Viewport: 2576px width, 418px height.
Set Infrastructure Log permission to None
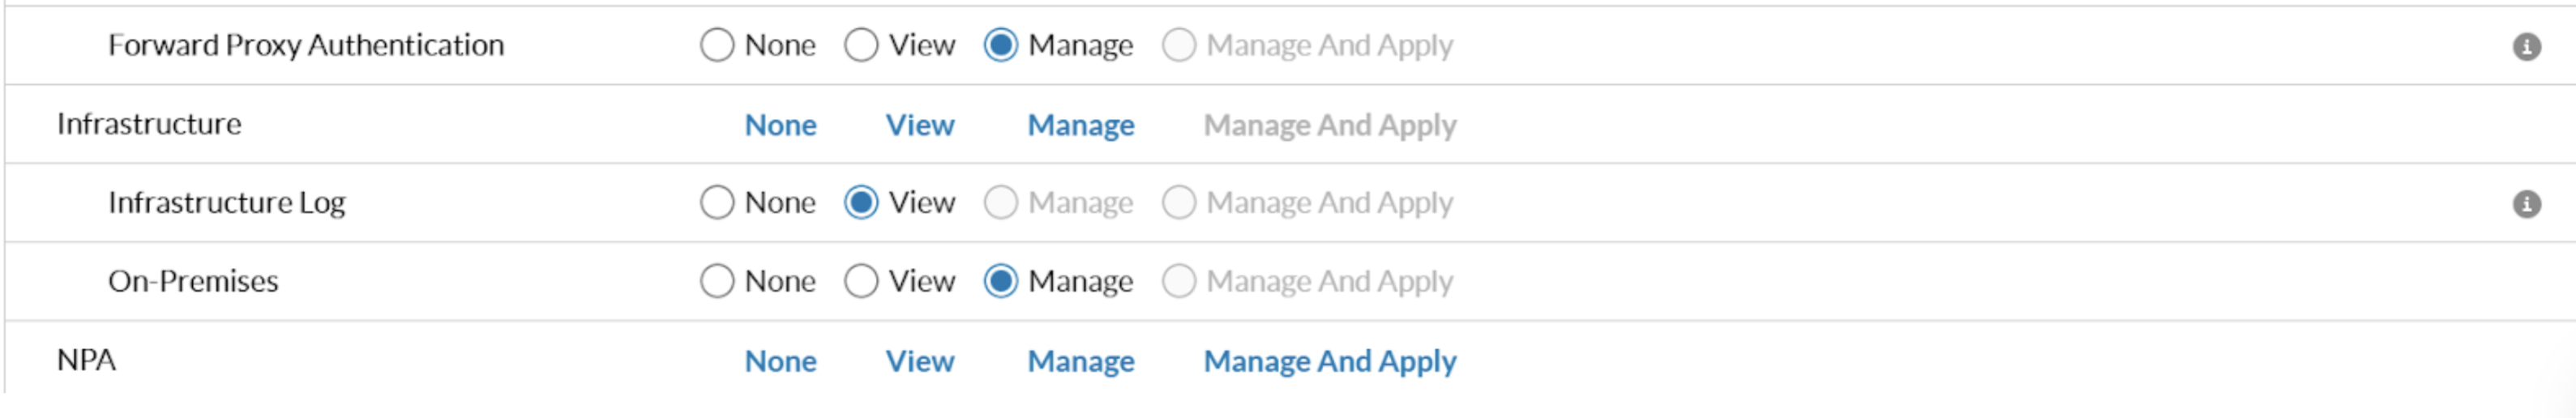717,203
